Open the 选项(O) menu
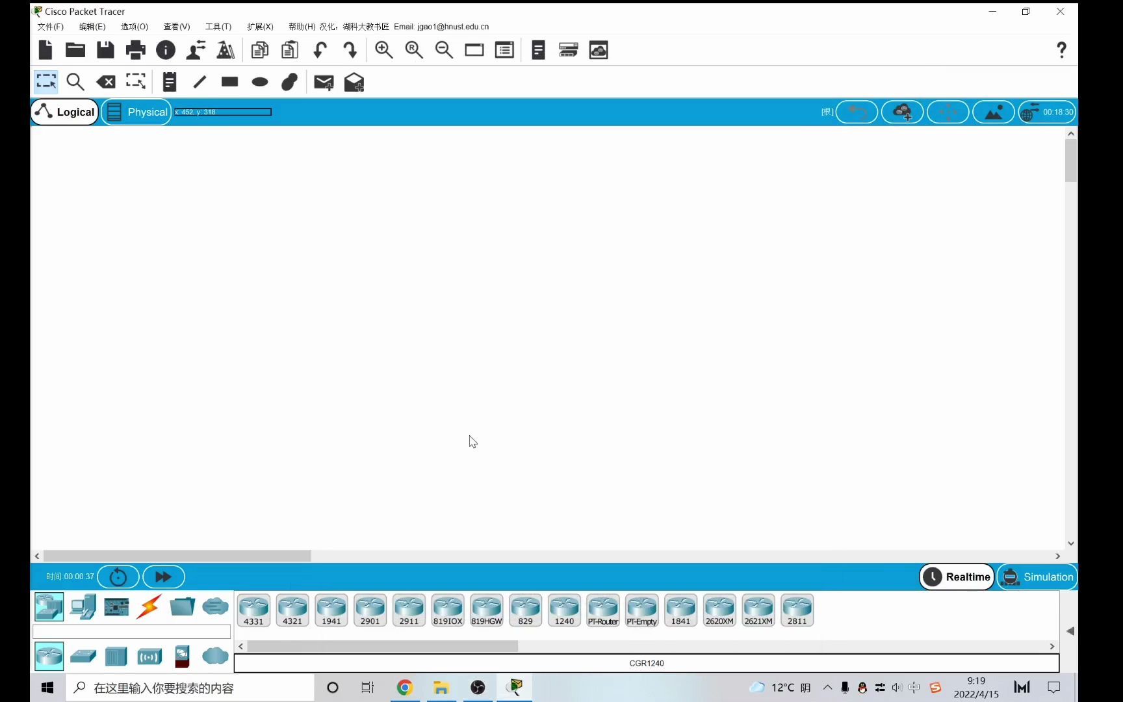 tap(135, 27)
